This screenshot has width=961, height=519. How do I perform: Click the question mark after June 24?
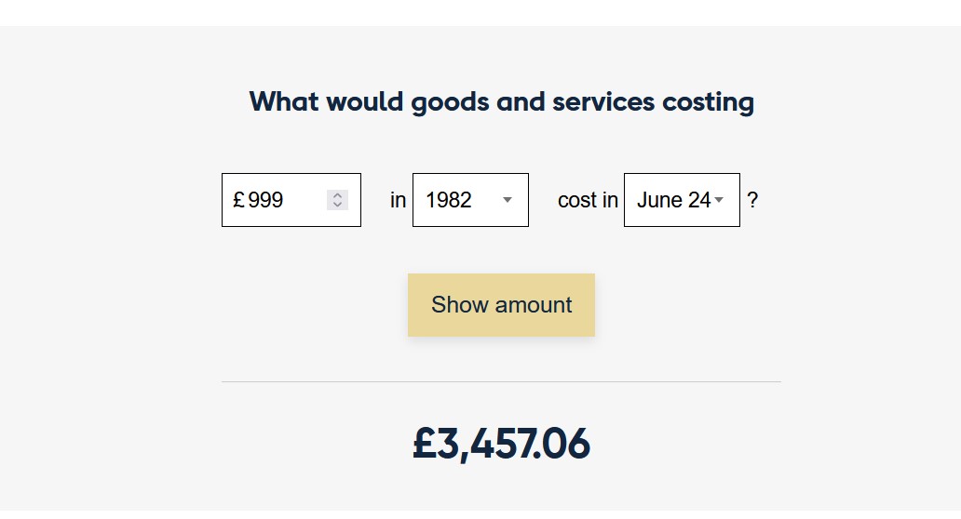(x=752, y=200)
